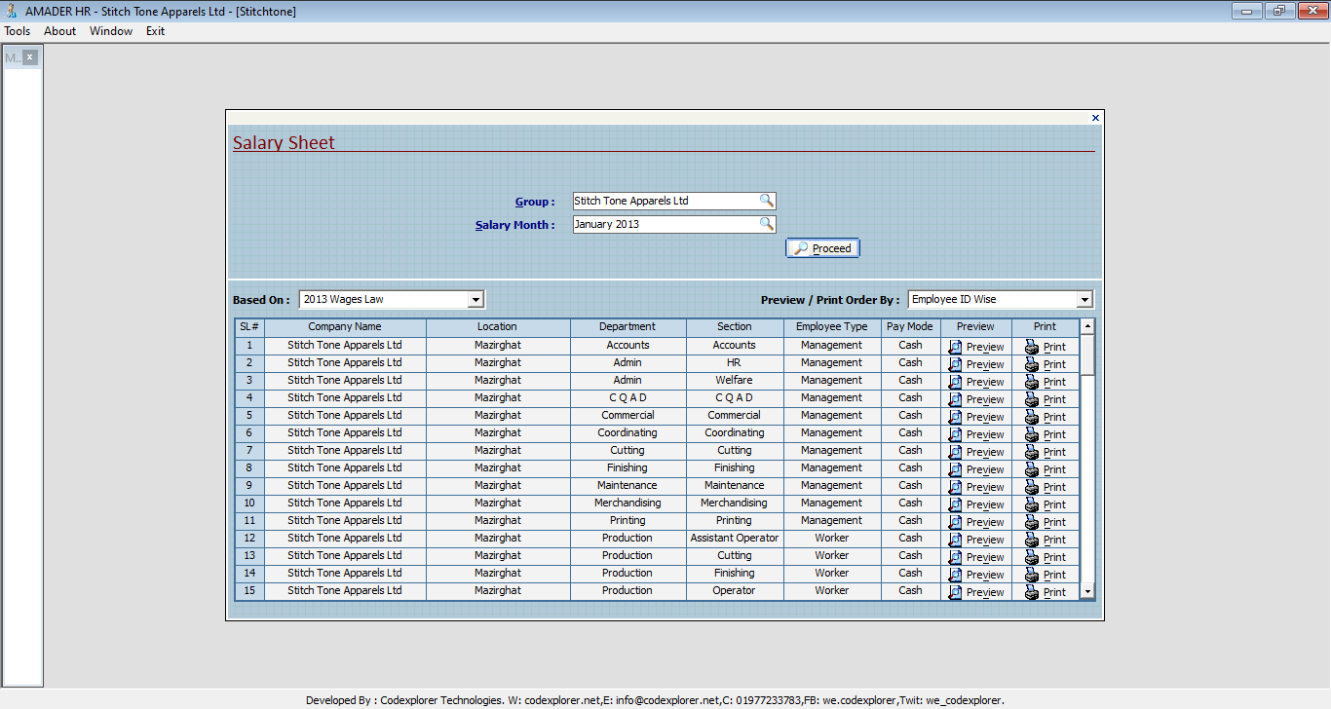This screenshot has height=709, width=1331.
Task: Open the Tools menu
Action: click(x=18, y=31)
